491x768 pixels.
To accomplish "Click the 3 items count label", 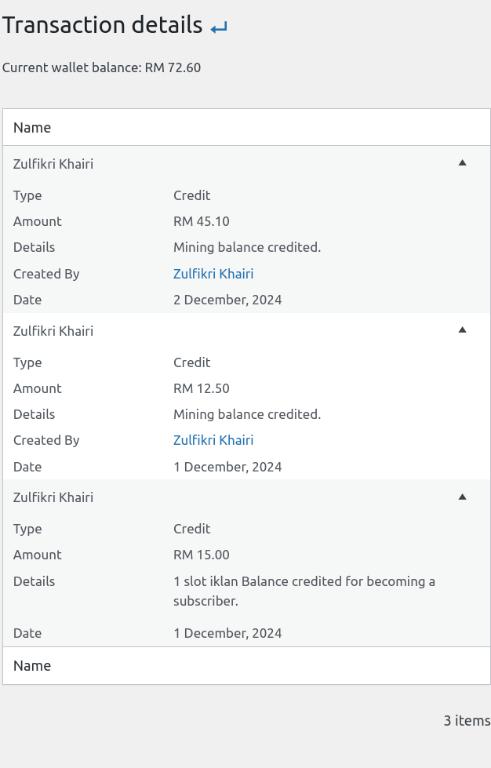I will pyautogui.click(x=467, y=720).
